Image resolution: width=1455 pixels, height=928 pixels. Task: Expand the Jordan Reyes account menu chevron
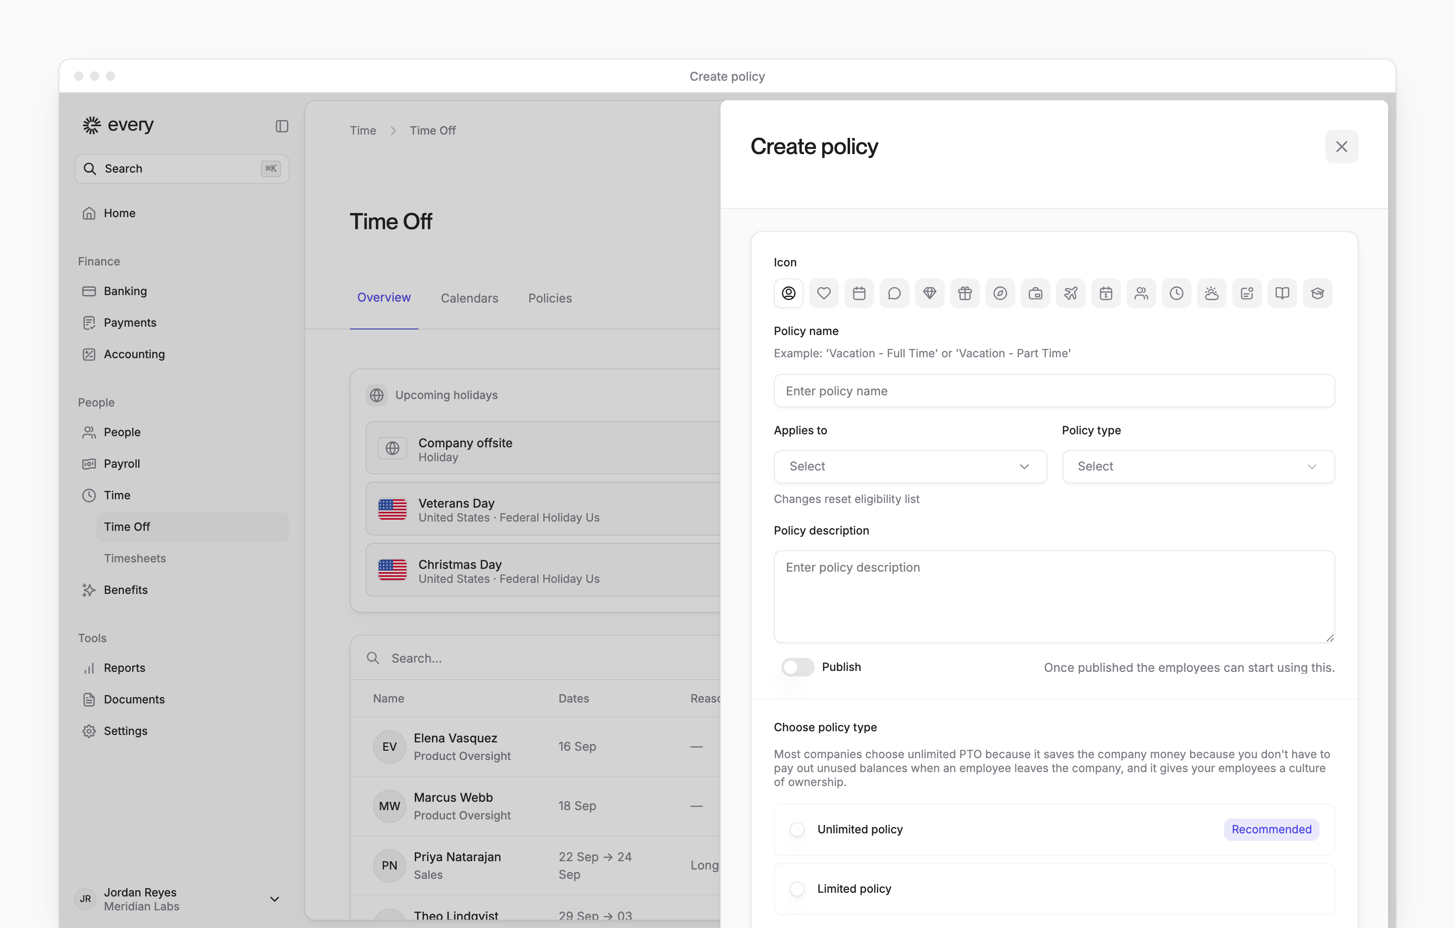[274, 900]
